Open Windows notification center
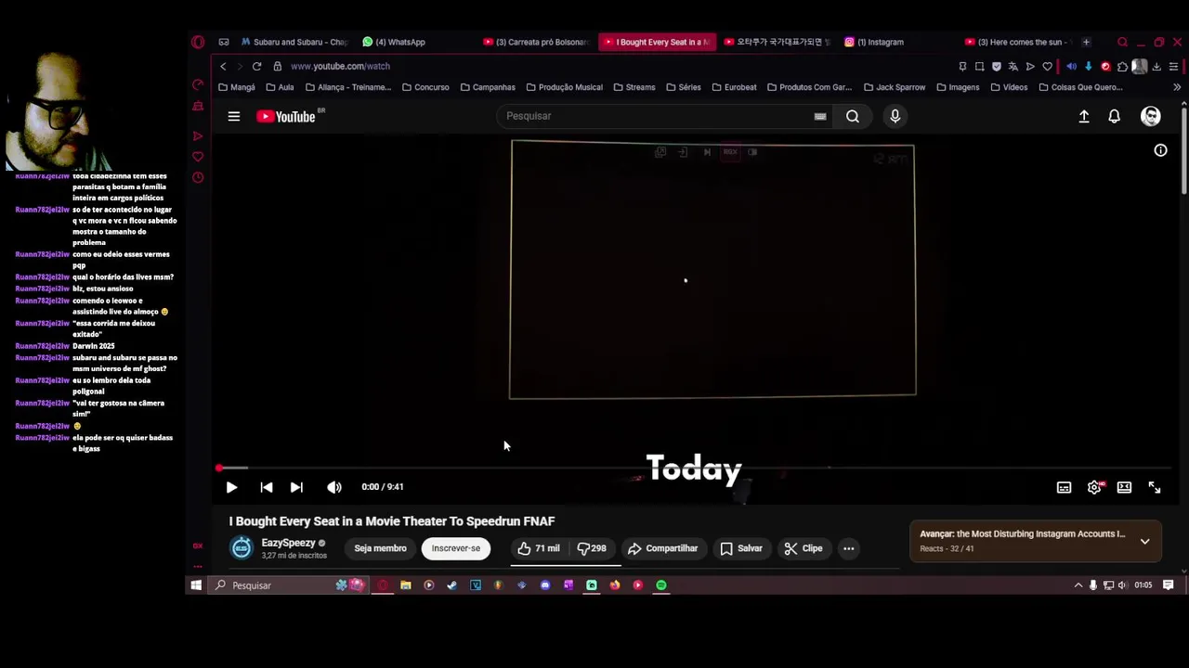1189x668 pixels. click(1169, 585)
